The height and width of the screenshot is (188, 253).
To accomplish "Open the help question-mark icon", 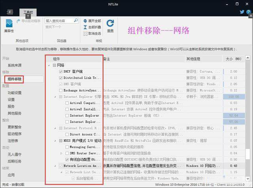I will [x=249, y=12].
